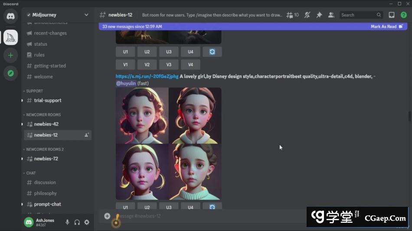This screenshot has height=231, width=412.
Task: Mute the microphone in user panel
Action: pos(67,222)
